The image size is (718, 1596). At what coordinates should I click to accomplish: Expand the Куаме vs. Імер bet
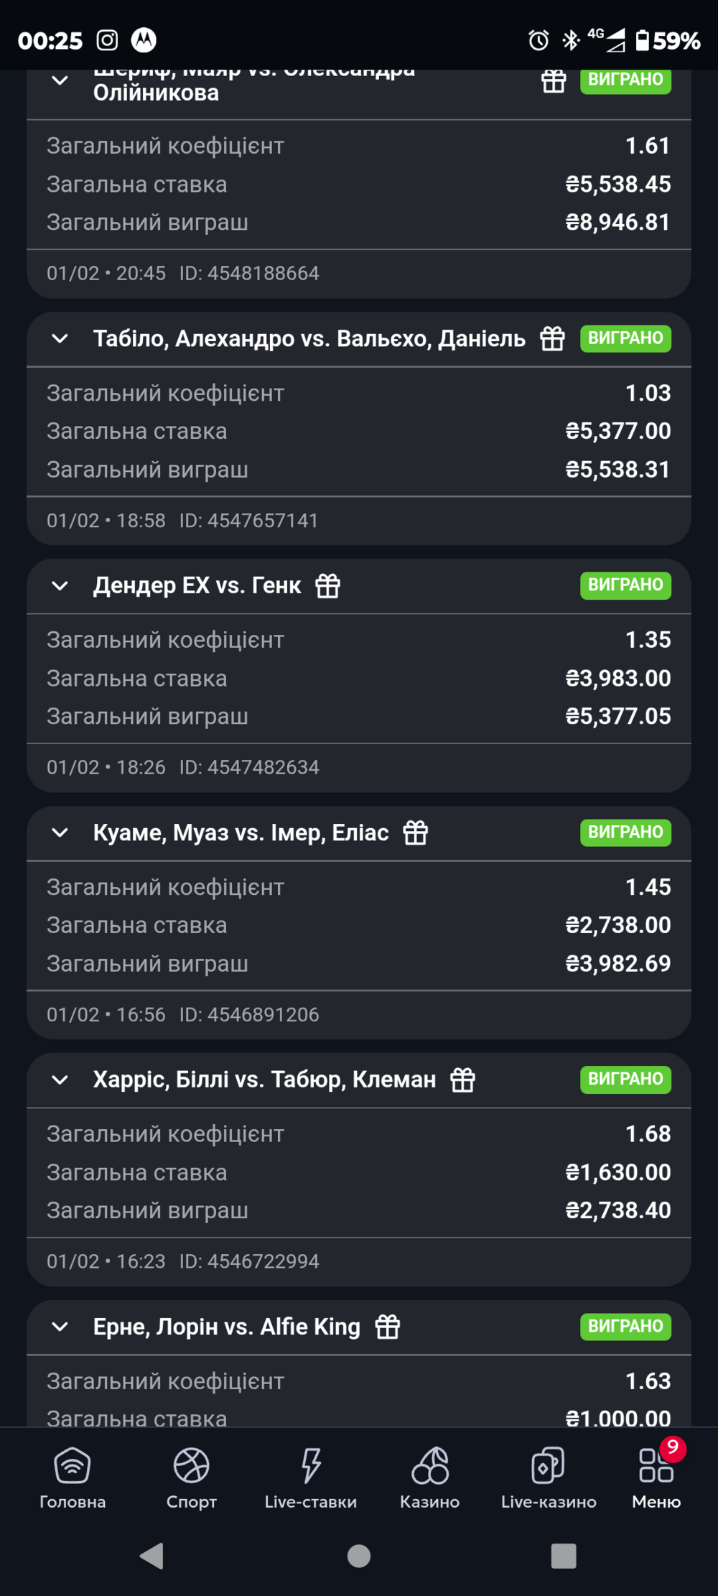point(60,832)
